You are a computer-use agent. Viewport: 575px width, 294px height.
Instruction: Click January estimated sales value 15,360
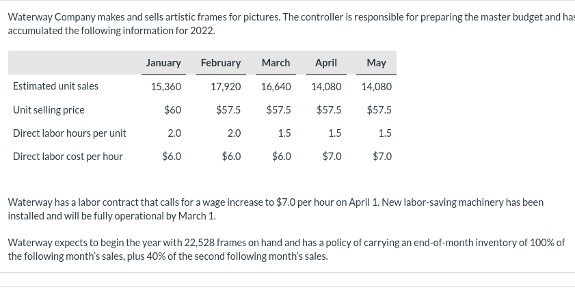click(x=165, y=87)
